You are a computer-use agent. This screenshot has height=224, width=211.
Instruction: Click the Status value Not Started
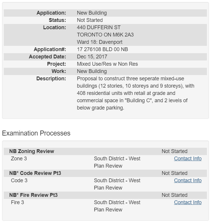[90, 20]
